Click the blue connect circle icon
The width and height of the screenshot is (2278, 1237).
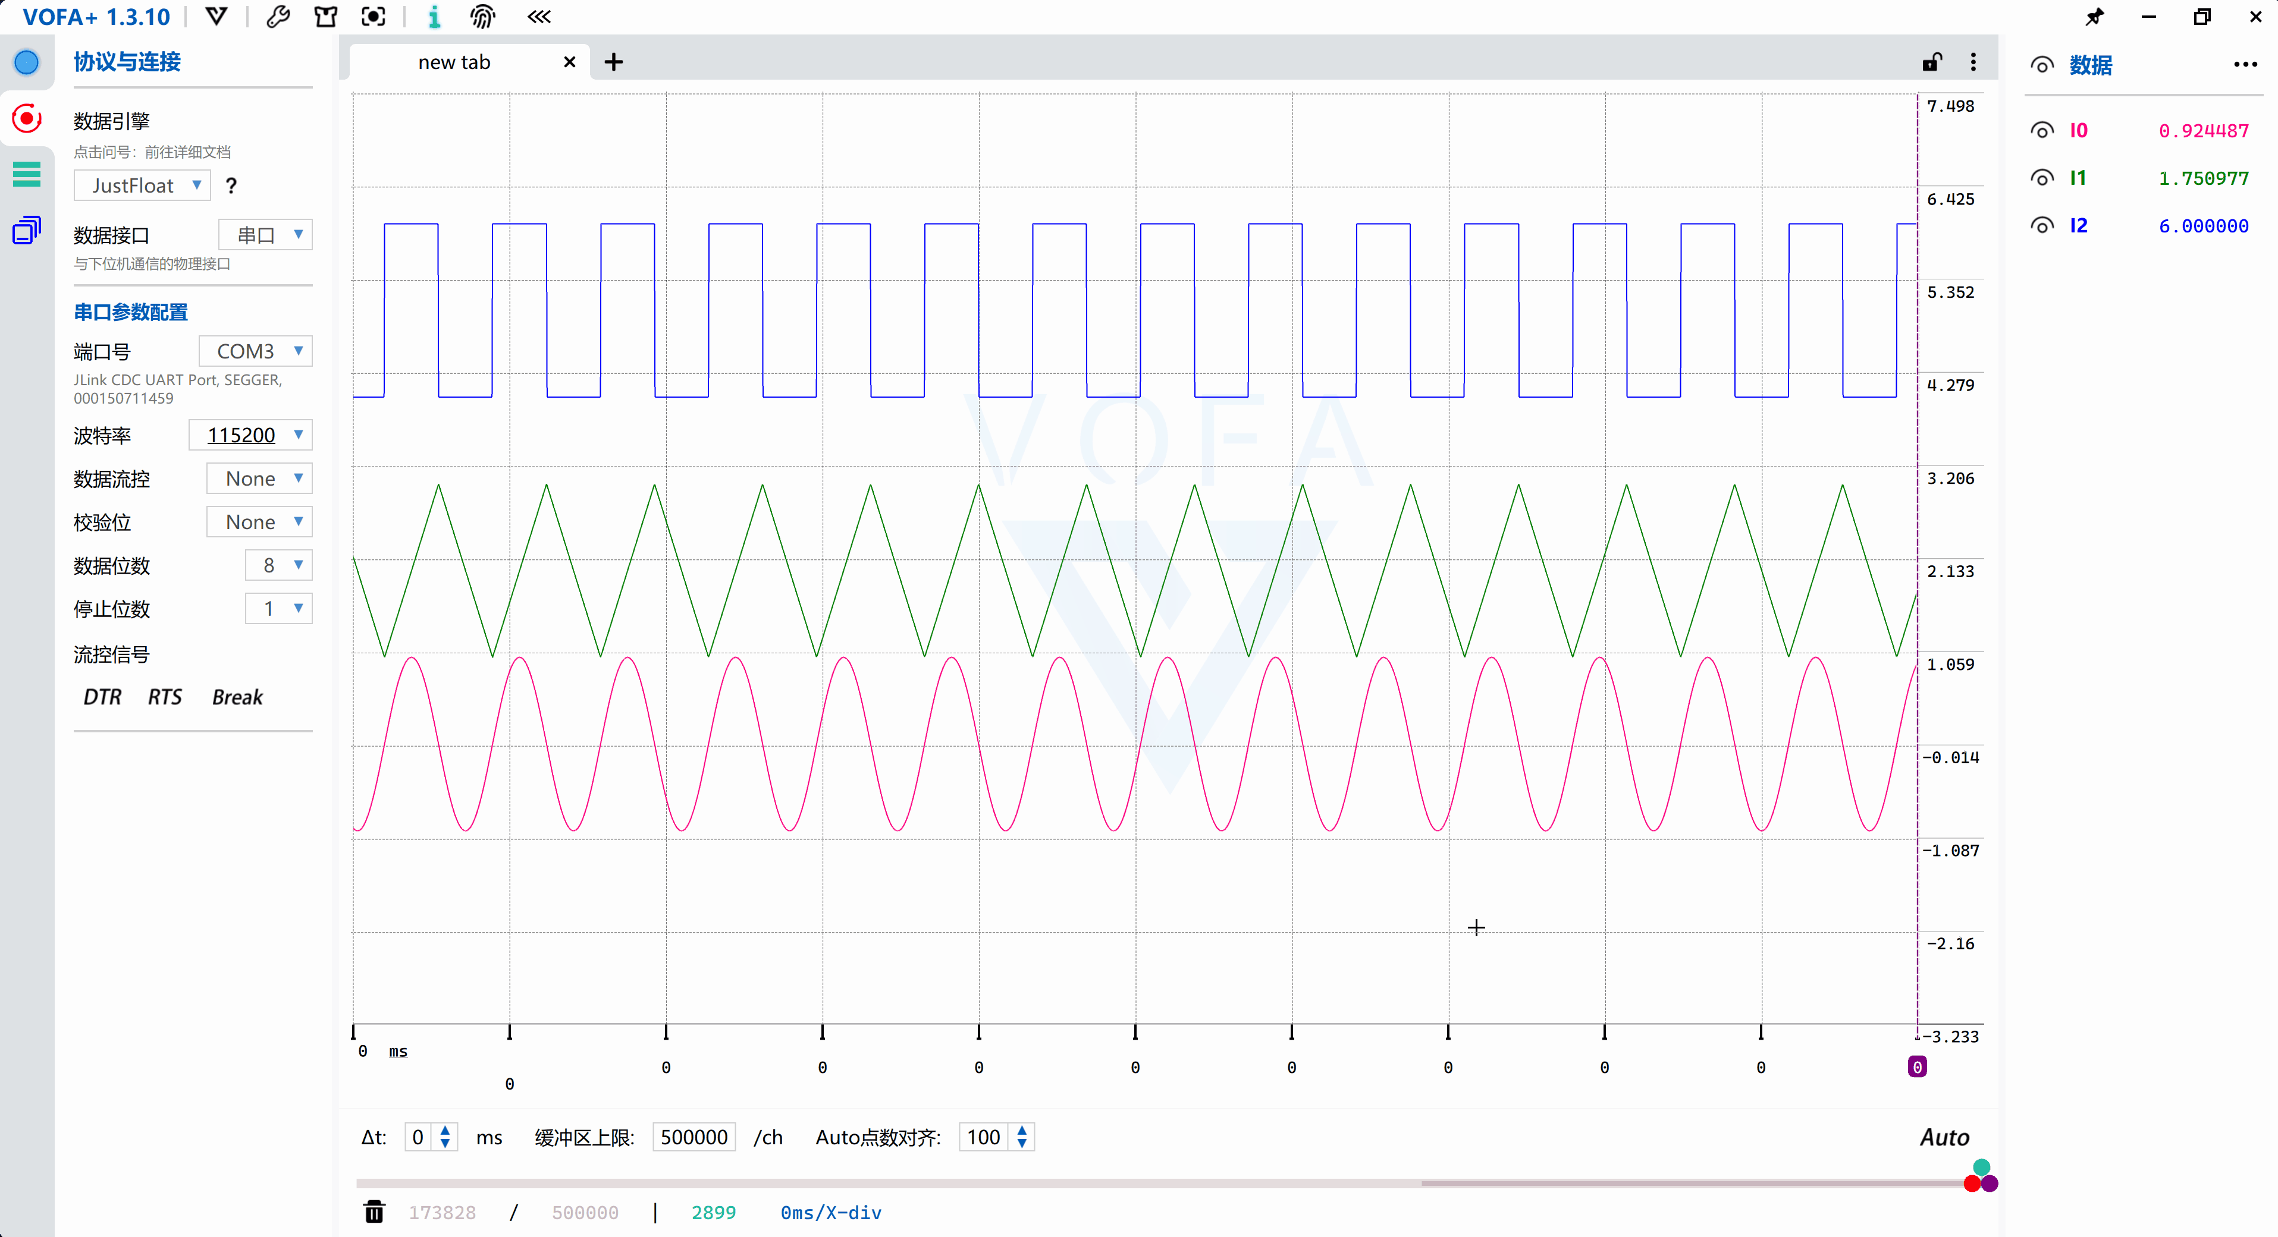click(27, 63)
